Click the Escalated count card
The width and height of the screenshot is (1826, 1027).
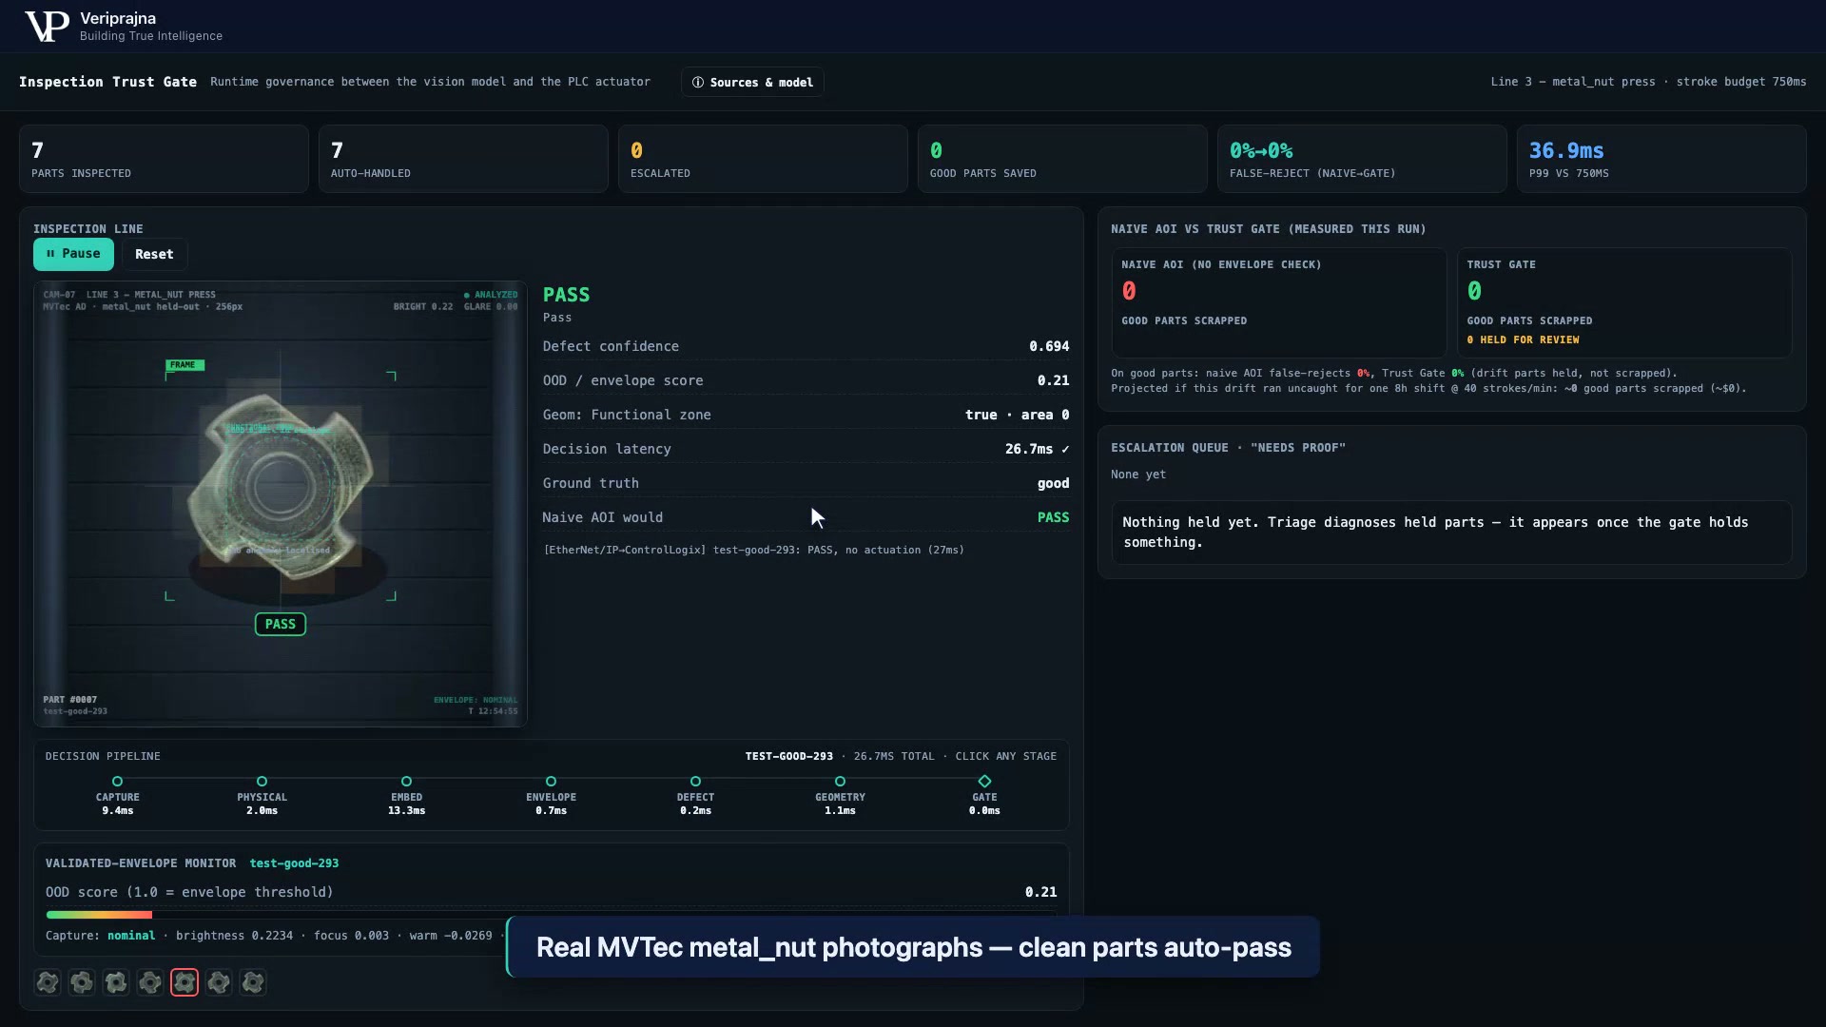(x=763, y=159)
